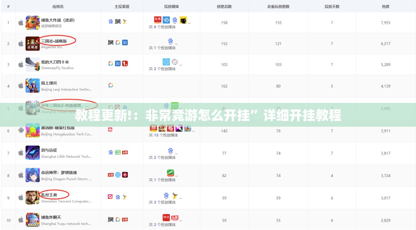The image size is (416, 230).
Task: Open the 捕鱼大作战 app icon in row 1
Action: point(32,23)
